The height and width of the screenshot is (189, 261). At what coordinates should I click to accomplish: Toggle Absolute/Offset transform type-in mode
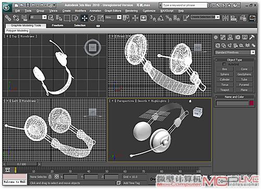pyautogui.click(x=57, y=177)
